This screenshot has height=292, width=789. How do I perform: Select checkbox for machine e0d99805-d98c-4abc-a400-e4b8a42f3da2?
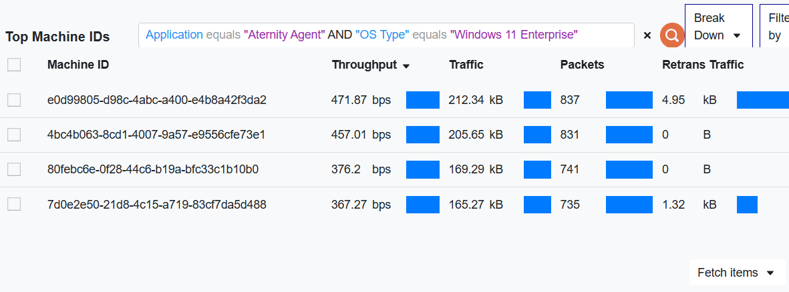coord(14,100)
